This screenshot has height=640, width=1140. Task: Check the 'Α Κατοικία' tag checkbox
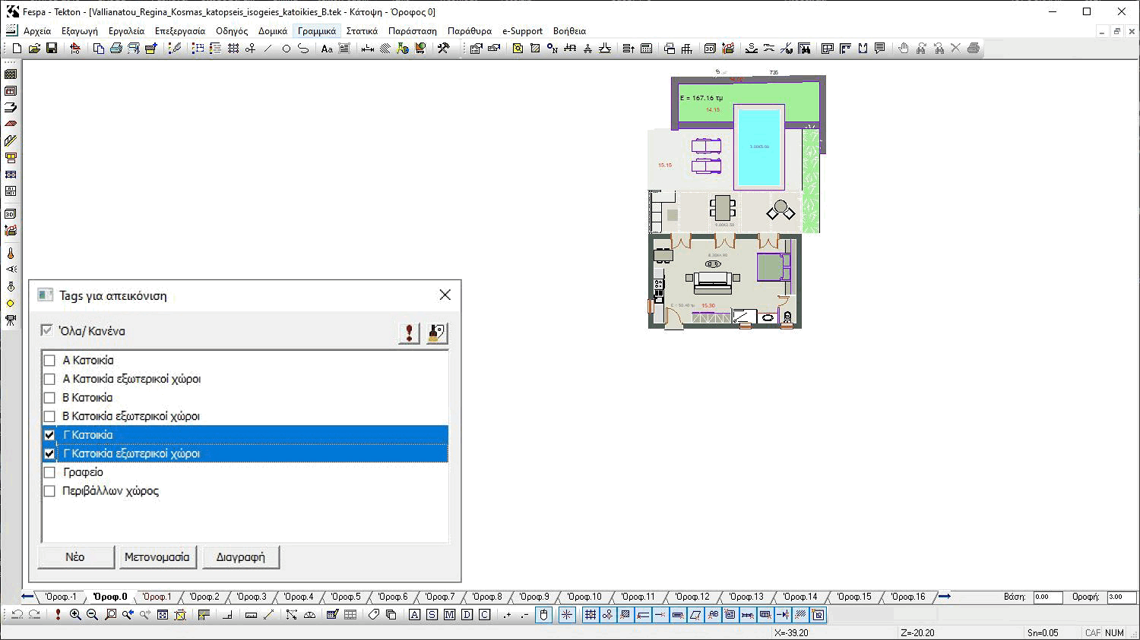(49, 361)
